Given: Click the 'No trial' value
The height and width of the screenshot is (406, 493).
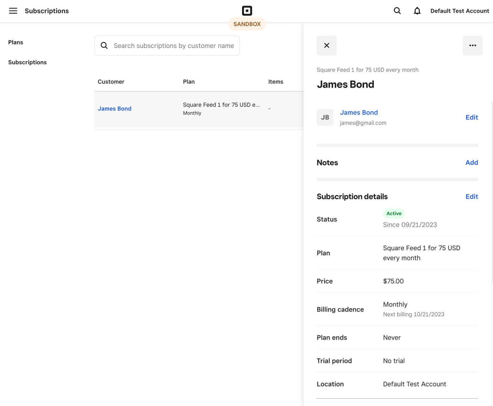Looking at the screenshot, I should click(x=394, y=361).
